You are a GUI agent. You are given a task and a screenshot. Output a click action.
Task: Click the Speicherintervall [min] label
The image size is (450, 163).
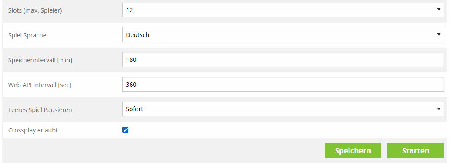(40, 61)
